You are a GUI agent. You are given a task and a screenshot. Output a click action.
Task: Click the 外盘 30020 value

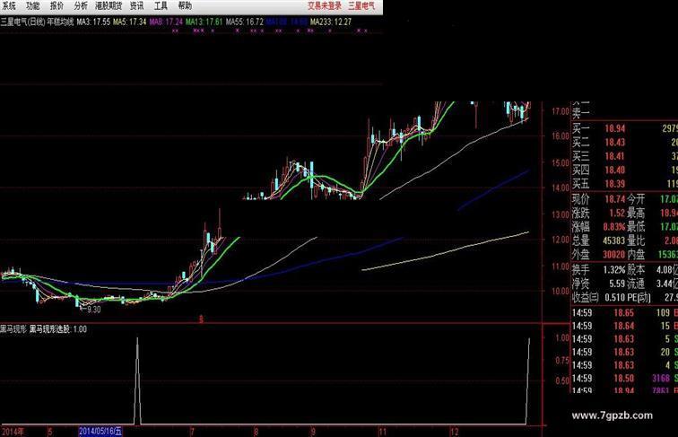point(614,255)
